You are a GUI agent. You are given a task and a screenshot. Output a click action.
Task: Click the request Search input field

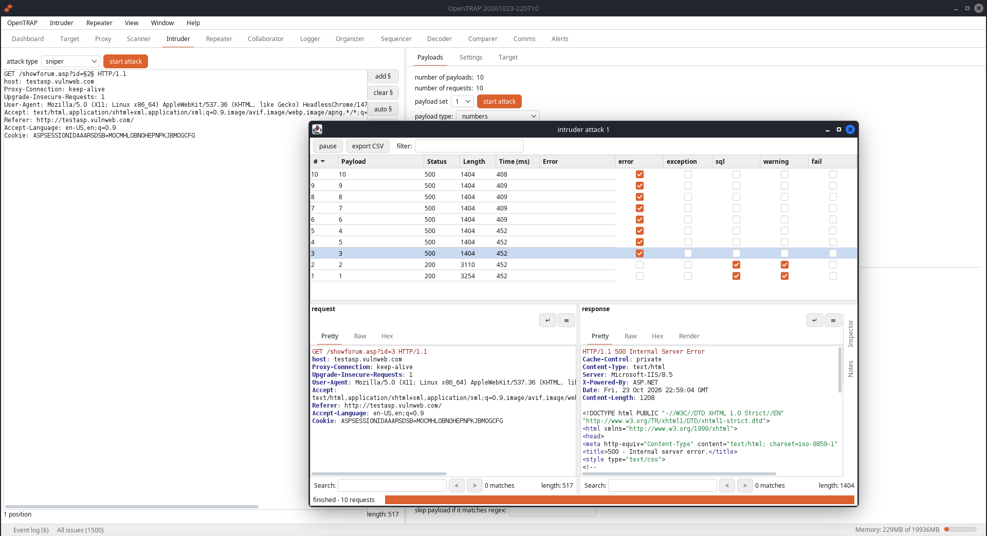(392, 485)
